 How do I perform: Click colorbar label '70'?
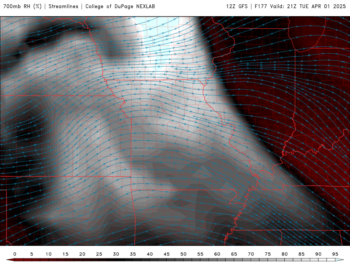click(x=251, y=254)
